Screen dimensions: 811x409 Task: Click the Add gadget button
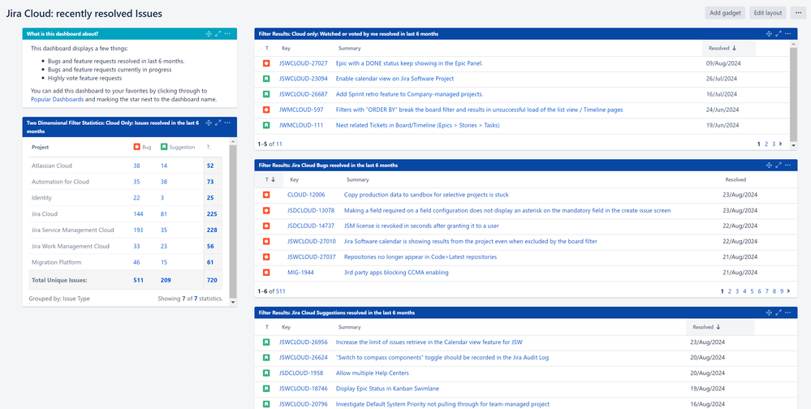[726, 13]
